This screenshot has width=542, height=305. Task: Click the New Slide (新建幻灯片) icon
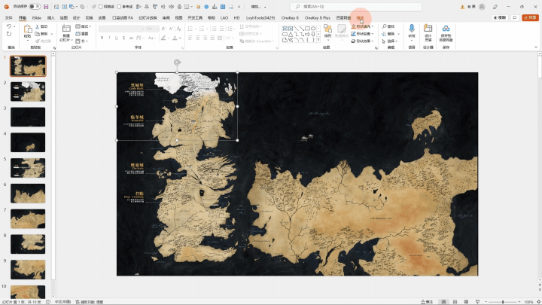65,29
